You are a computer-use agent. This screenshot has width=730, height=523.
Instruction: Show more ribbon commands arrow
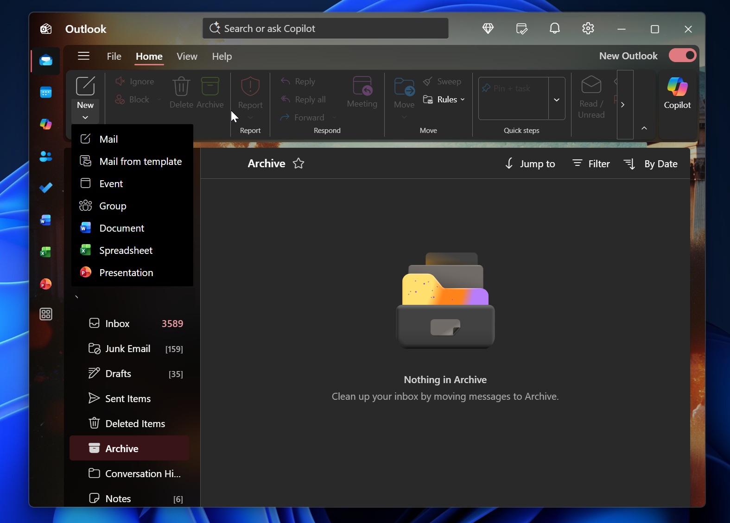tap(623, 105)
